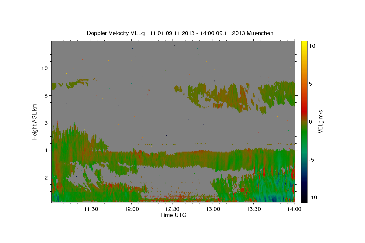Screen dimensions: 365x243
Task: Click the 12:00 time tick label
Action: coord(132,209)
